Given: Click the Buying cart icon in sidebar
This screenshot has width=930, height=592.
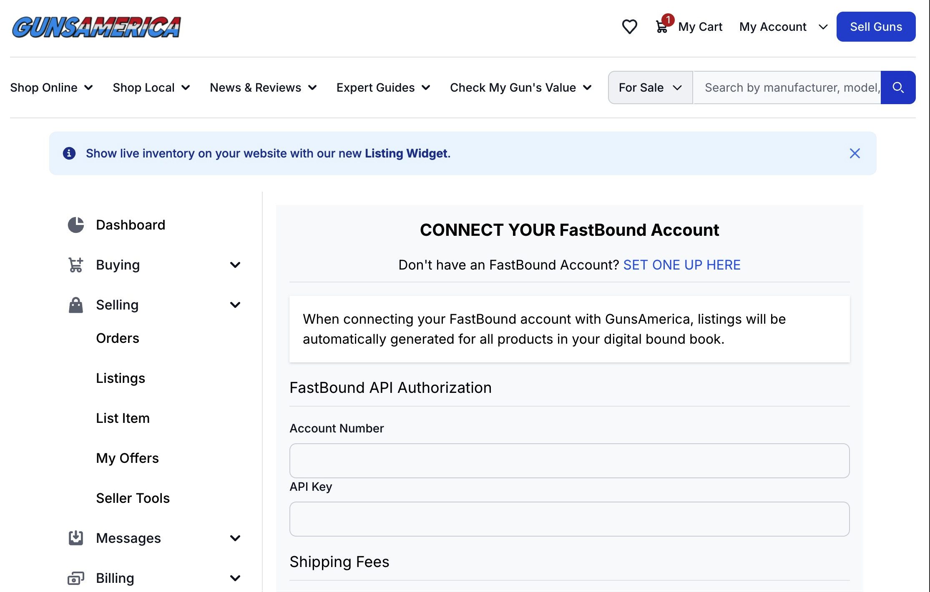Looking at the screenshot, I should click(76, 265).
